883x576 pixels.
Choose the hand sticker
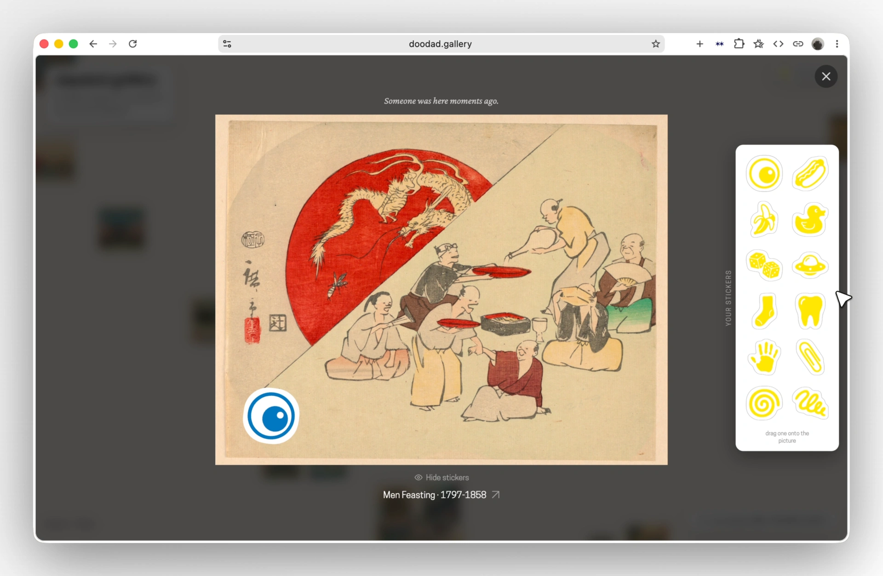764,357
